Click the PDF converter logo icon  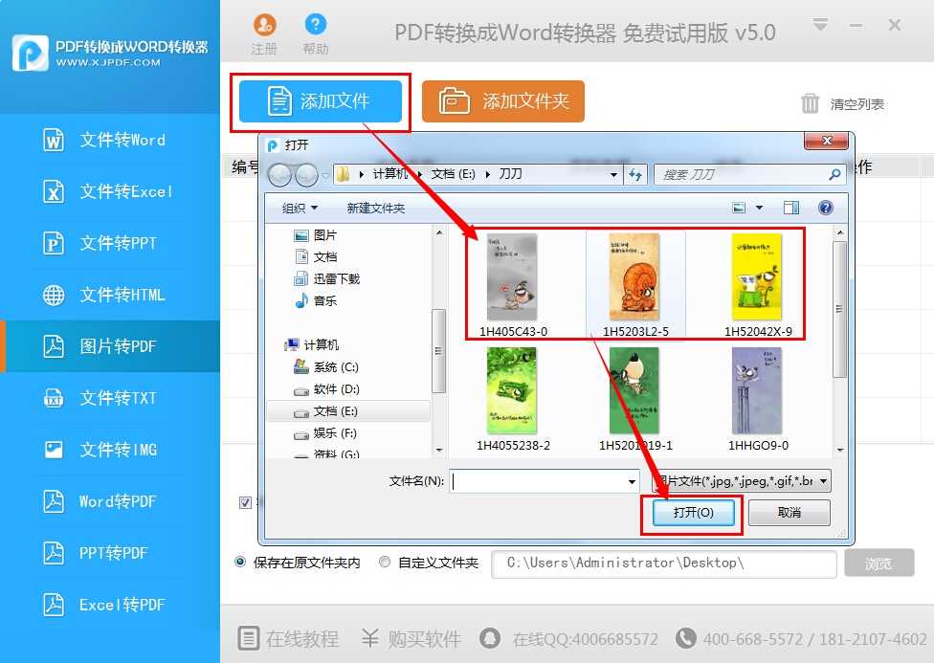click(x=31, y=53)
